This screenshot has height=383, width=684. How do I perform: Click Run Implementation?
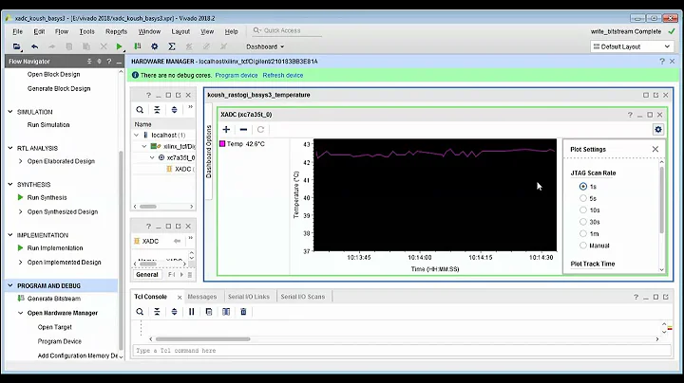55,247
